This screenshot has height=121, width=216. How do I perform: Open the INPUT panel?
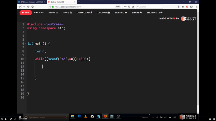(x=53, y=13)
